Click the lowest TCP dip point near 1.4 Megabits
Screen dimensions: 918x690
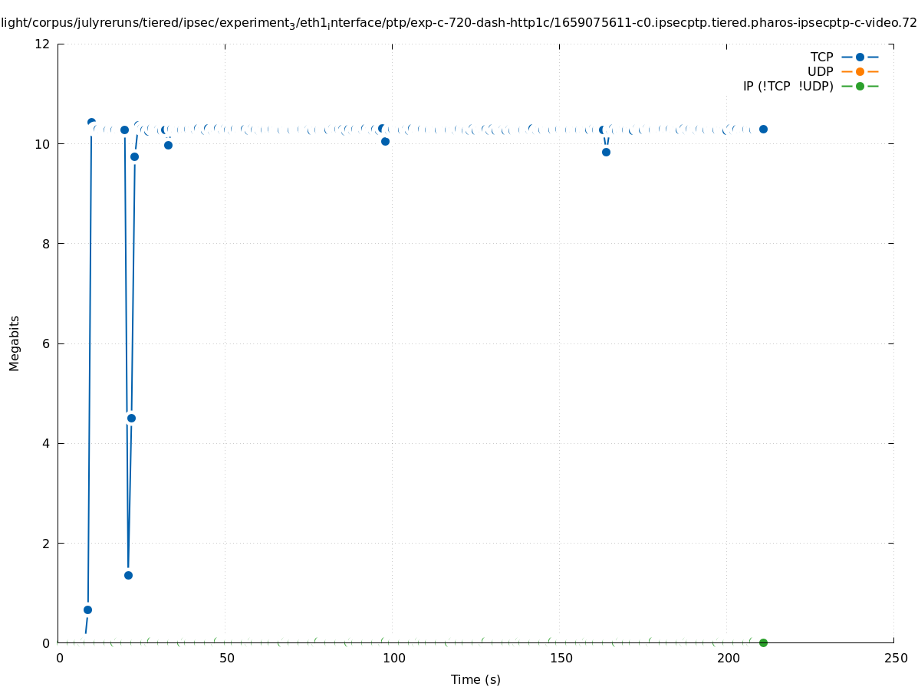pyautogui.click(x=128, y=575)
